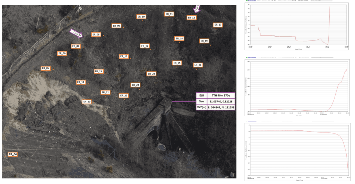The height and width of the screenshot is (184, 355).
Task: Select the ER_26 sensor marker
Action: coord(198,65)
